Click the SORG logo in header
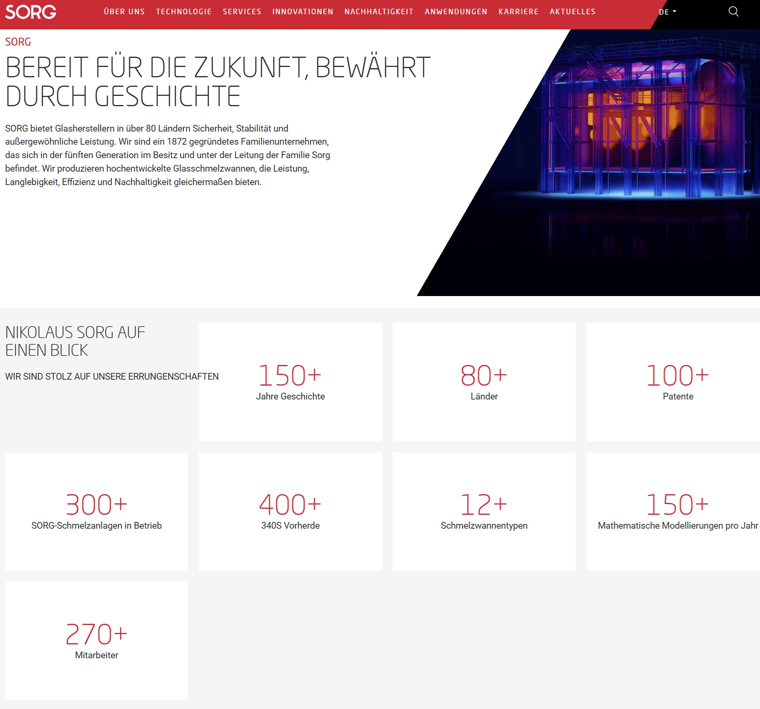760x709 pixels. point(30,12)
